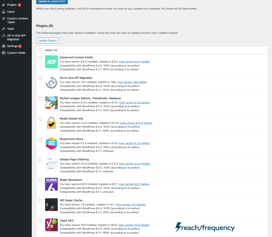Click the Simple Page Ordering plugin thumbnail
This screenshot has width=272, height=237.
click(x=51, y=164)
